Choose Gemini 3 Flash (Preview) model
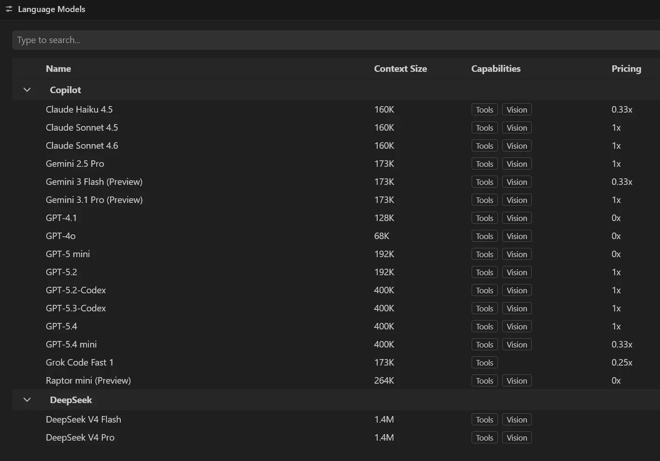This screenshot has height=461, width=660. 94,182
